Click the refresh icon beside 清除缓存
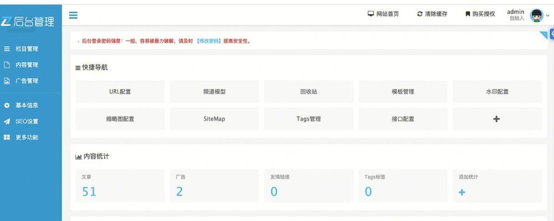Image resolution: width=554 pixels, height=221 pixels. [x=420, y=14]
